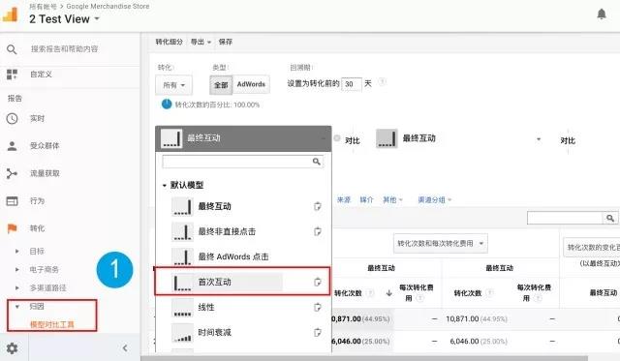This screenshot has width=620, height=361.
Task: Open the admin settings gear
Action: (12, 348)
